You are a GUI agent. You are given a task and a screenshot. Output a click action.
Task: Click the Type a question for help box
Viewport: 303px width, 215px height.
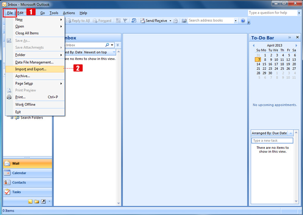(x=273, y=13)
